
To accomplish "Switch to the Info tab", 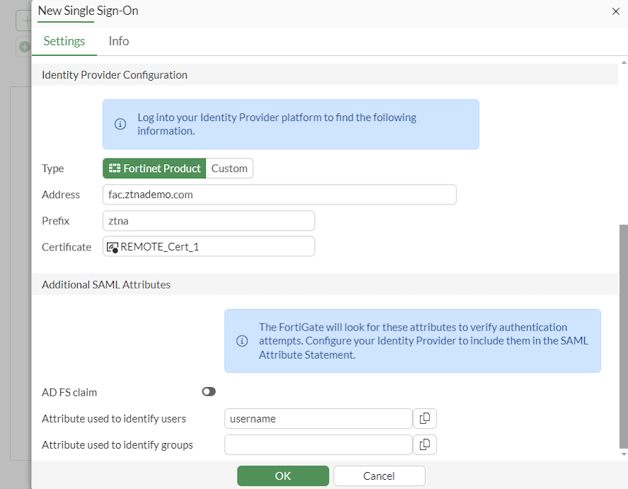I will [x=119, y=41].
